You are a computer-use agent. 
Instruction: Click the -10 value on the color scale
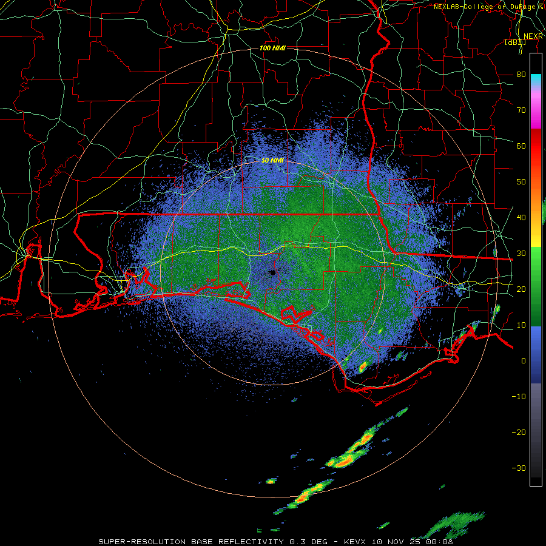click(x=519, y=397)
